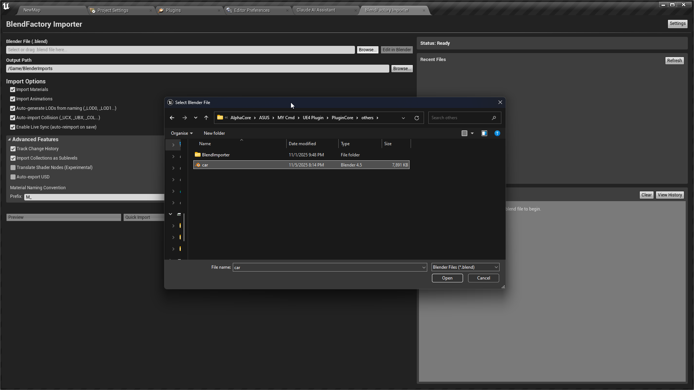This screenshot has width=694, height=390.
Task: Open the file dialog help icon
Action: (497, 133)
